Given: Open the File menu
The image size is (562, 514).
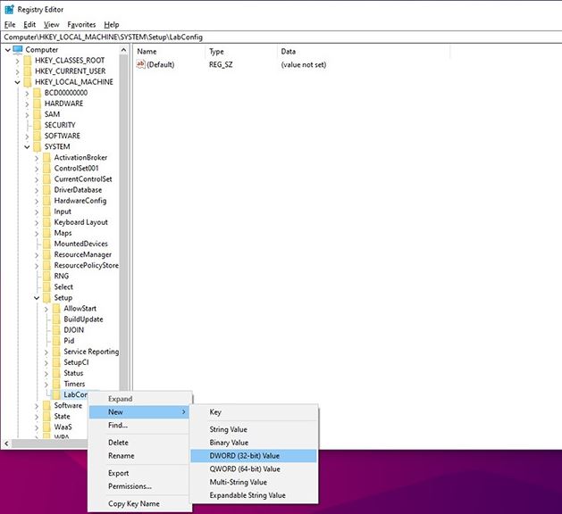Looking at the screenshot, I should [10, 25].
